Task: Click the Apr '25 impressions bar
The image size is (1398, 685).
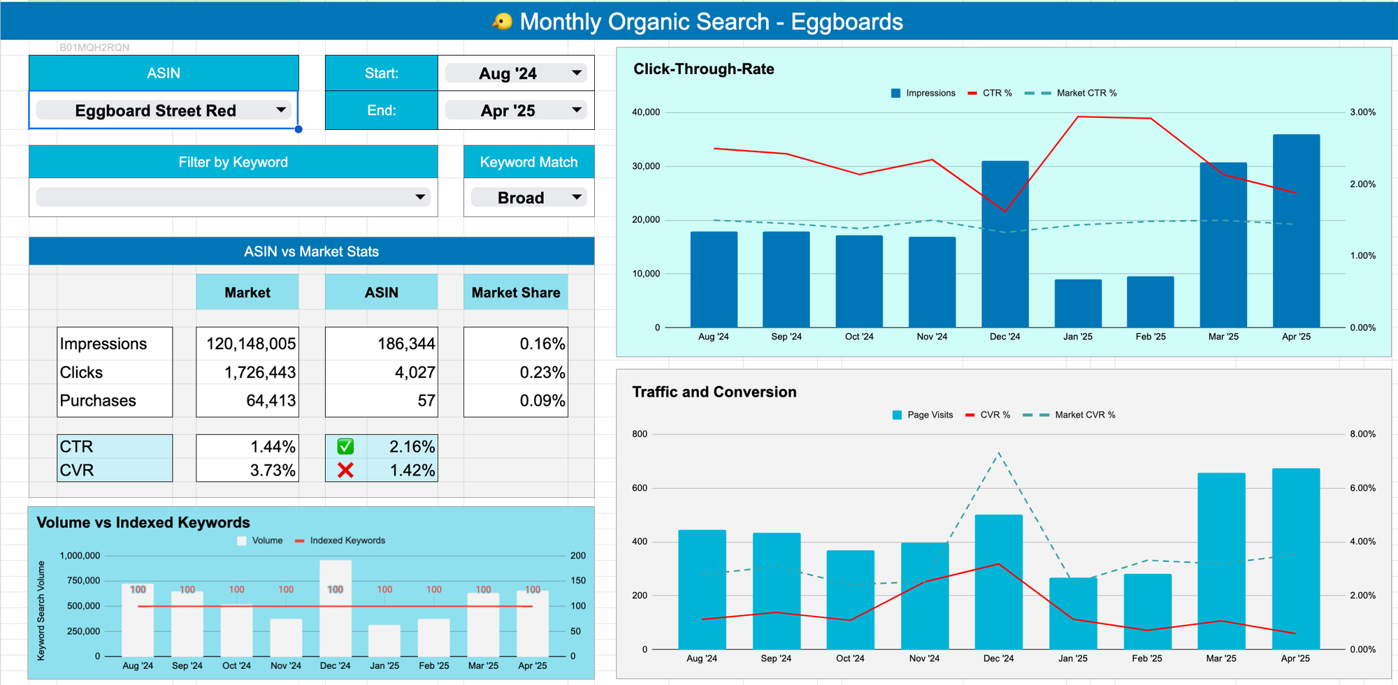Action: (1296, 230)
